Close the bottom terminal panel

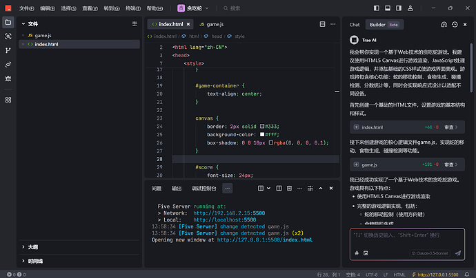331,189
